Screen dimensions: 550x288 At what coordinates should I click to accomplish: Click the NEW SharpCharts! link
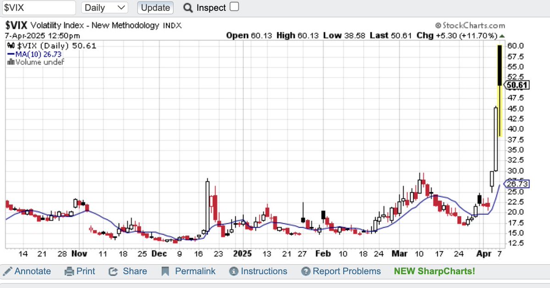coord(434,271)
